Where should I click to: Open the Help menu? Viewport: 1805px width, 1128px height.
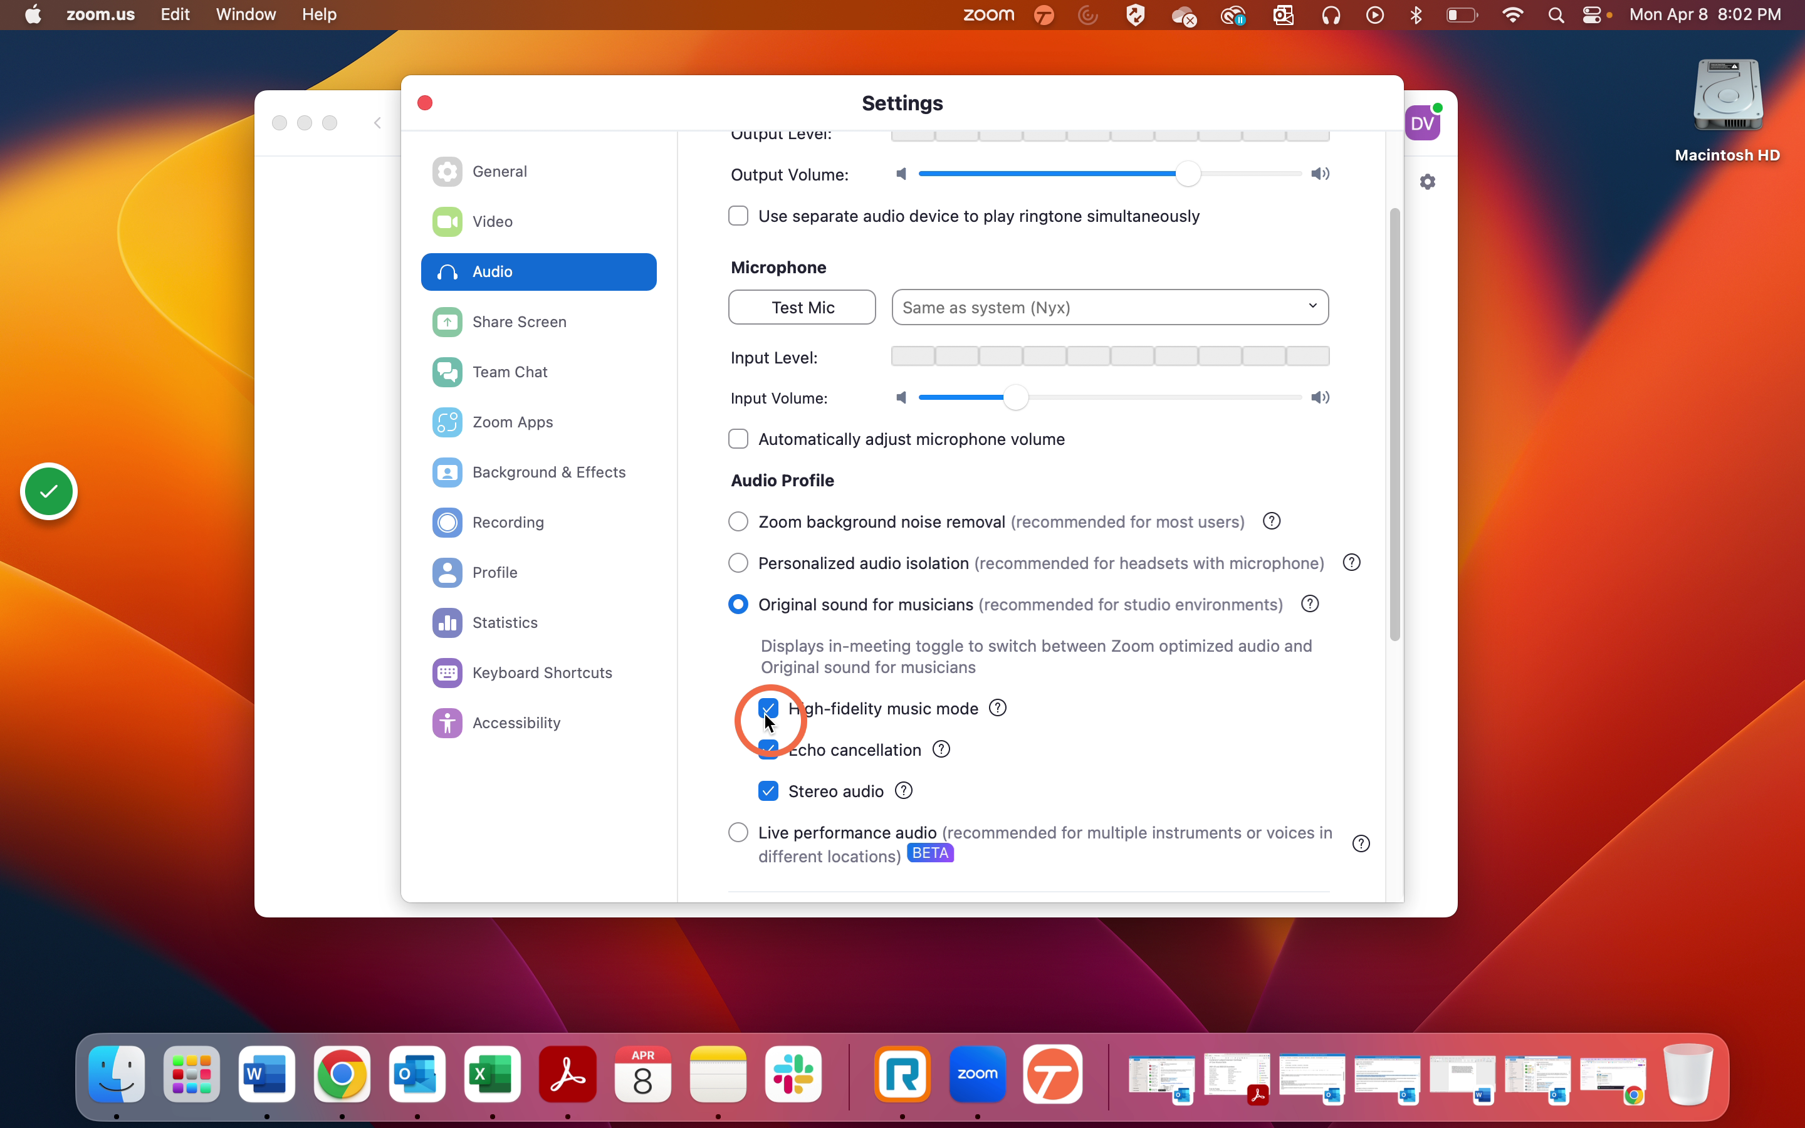(x=319, y=14)
